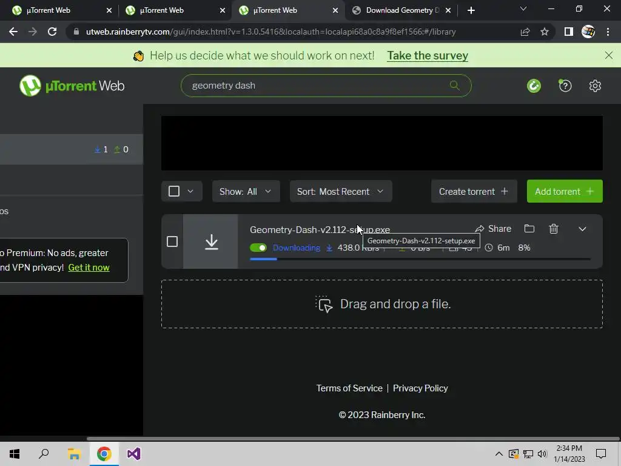
Task: Delete the Geometry-Dash torrent with the trash icon
Action: coord(553,229)
